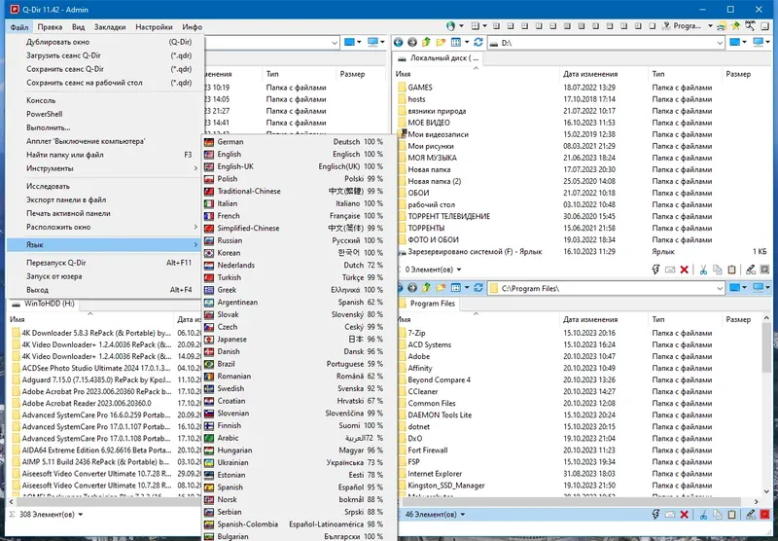The width and height of the screenshot is (778, 541).
Task: Open the Правка menu
Action: [x=50, y=27]
